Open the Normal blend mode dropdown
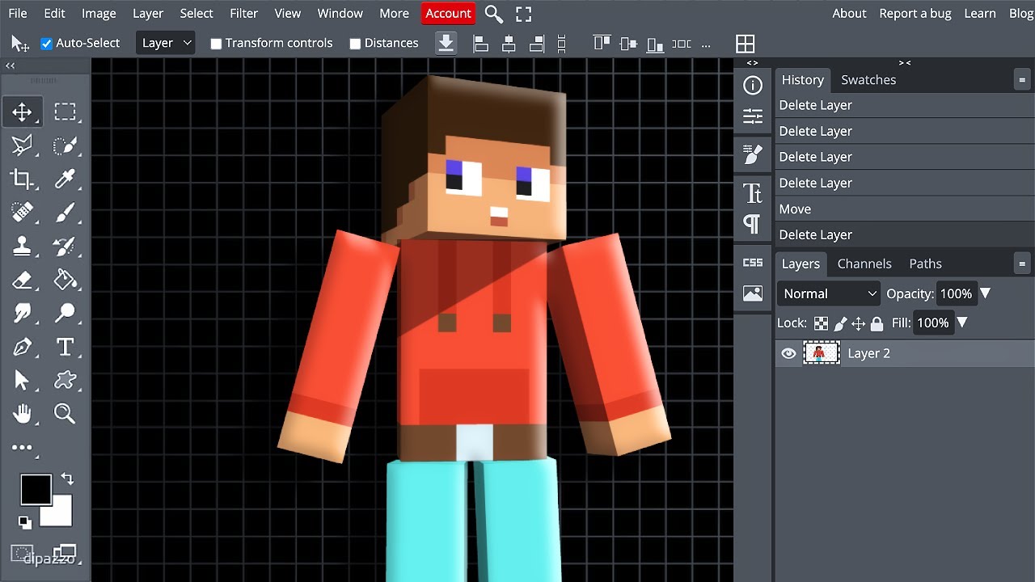The height and width of the screenshot is (582, 1035). click(x=829, y=293)
